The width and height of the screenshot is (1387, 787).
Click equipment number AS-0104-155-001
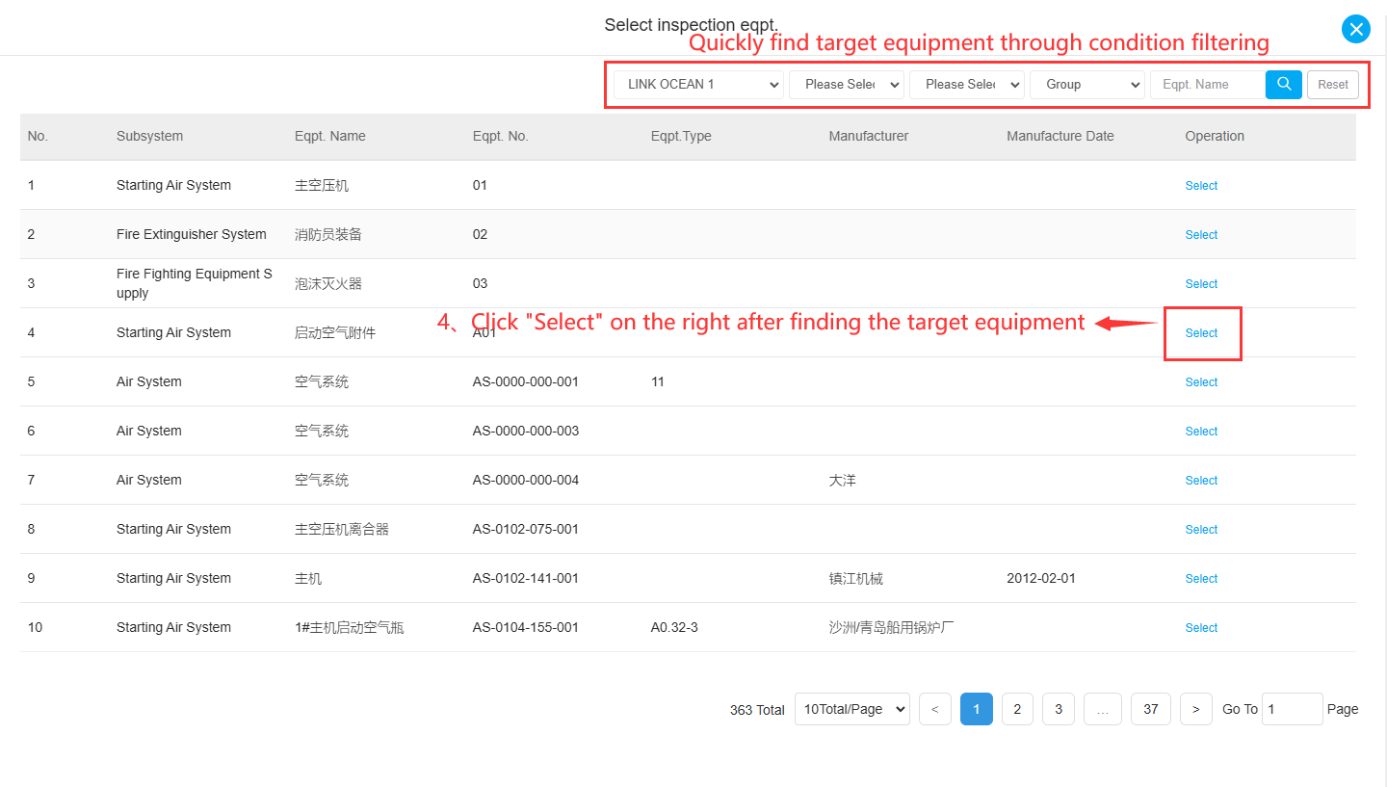tap(526, 627)
